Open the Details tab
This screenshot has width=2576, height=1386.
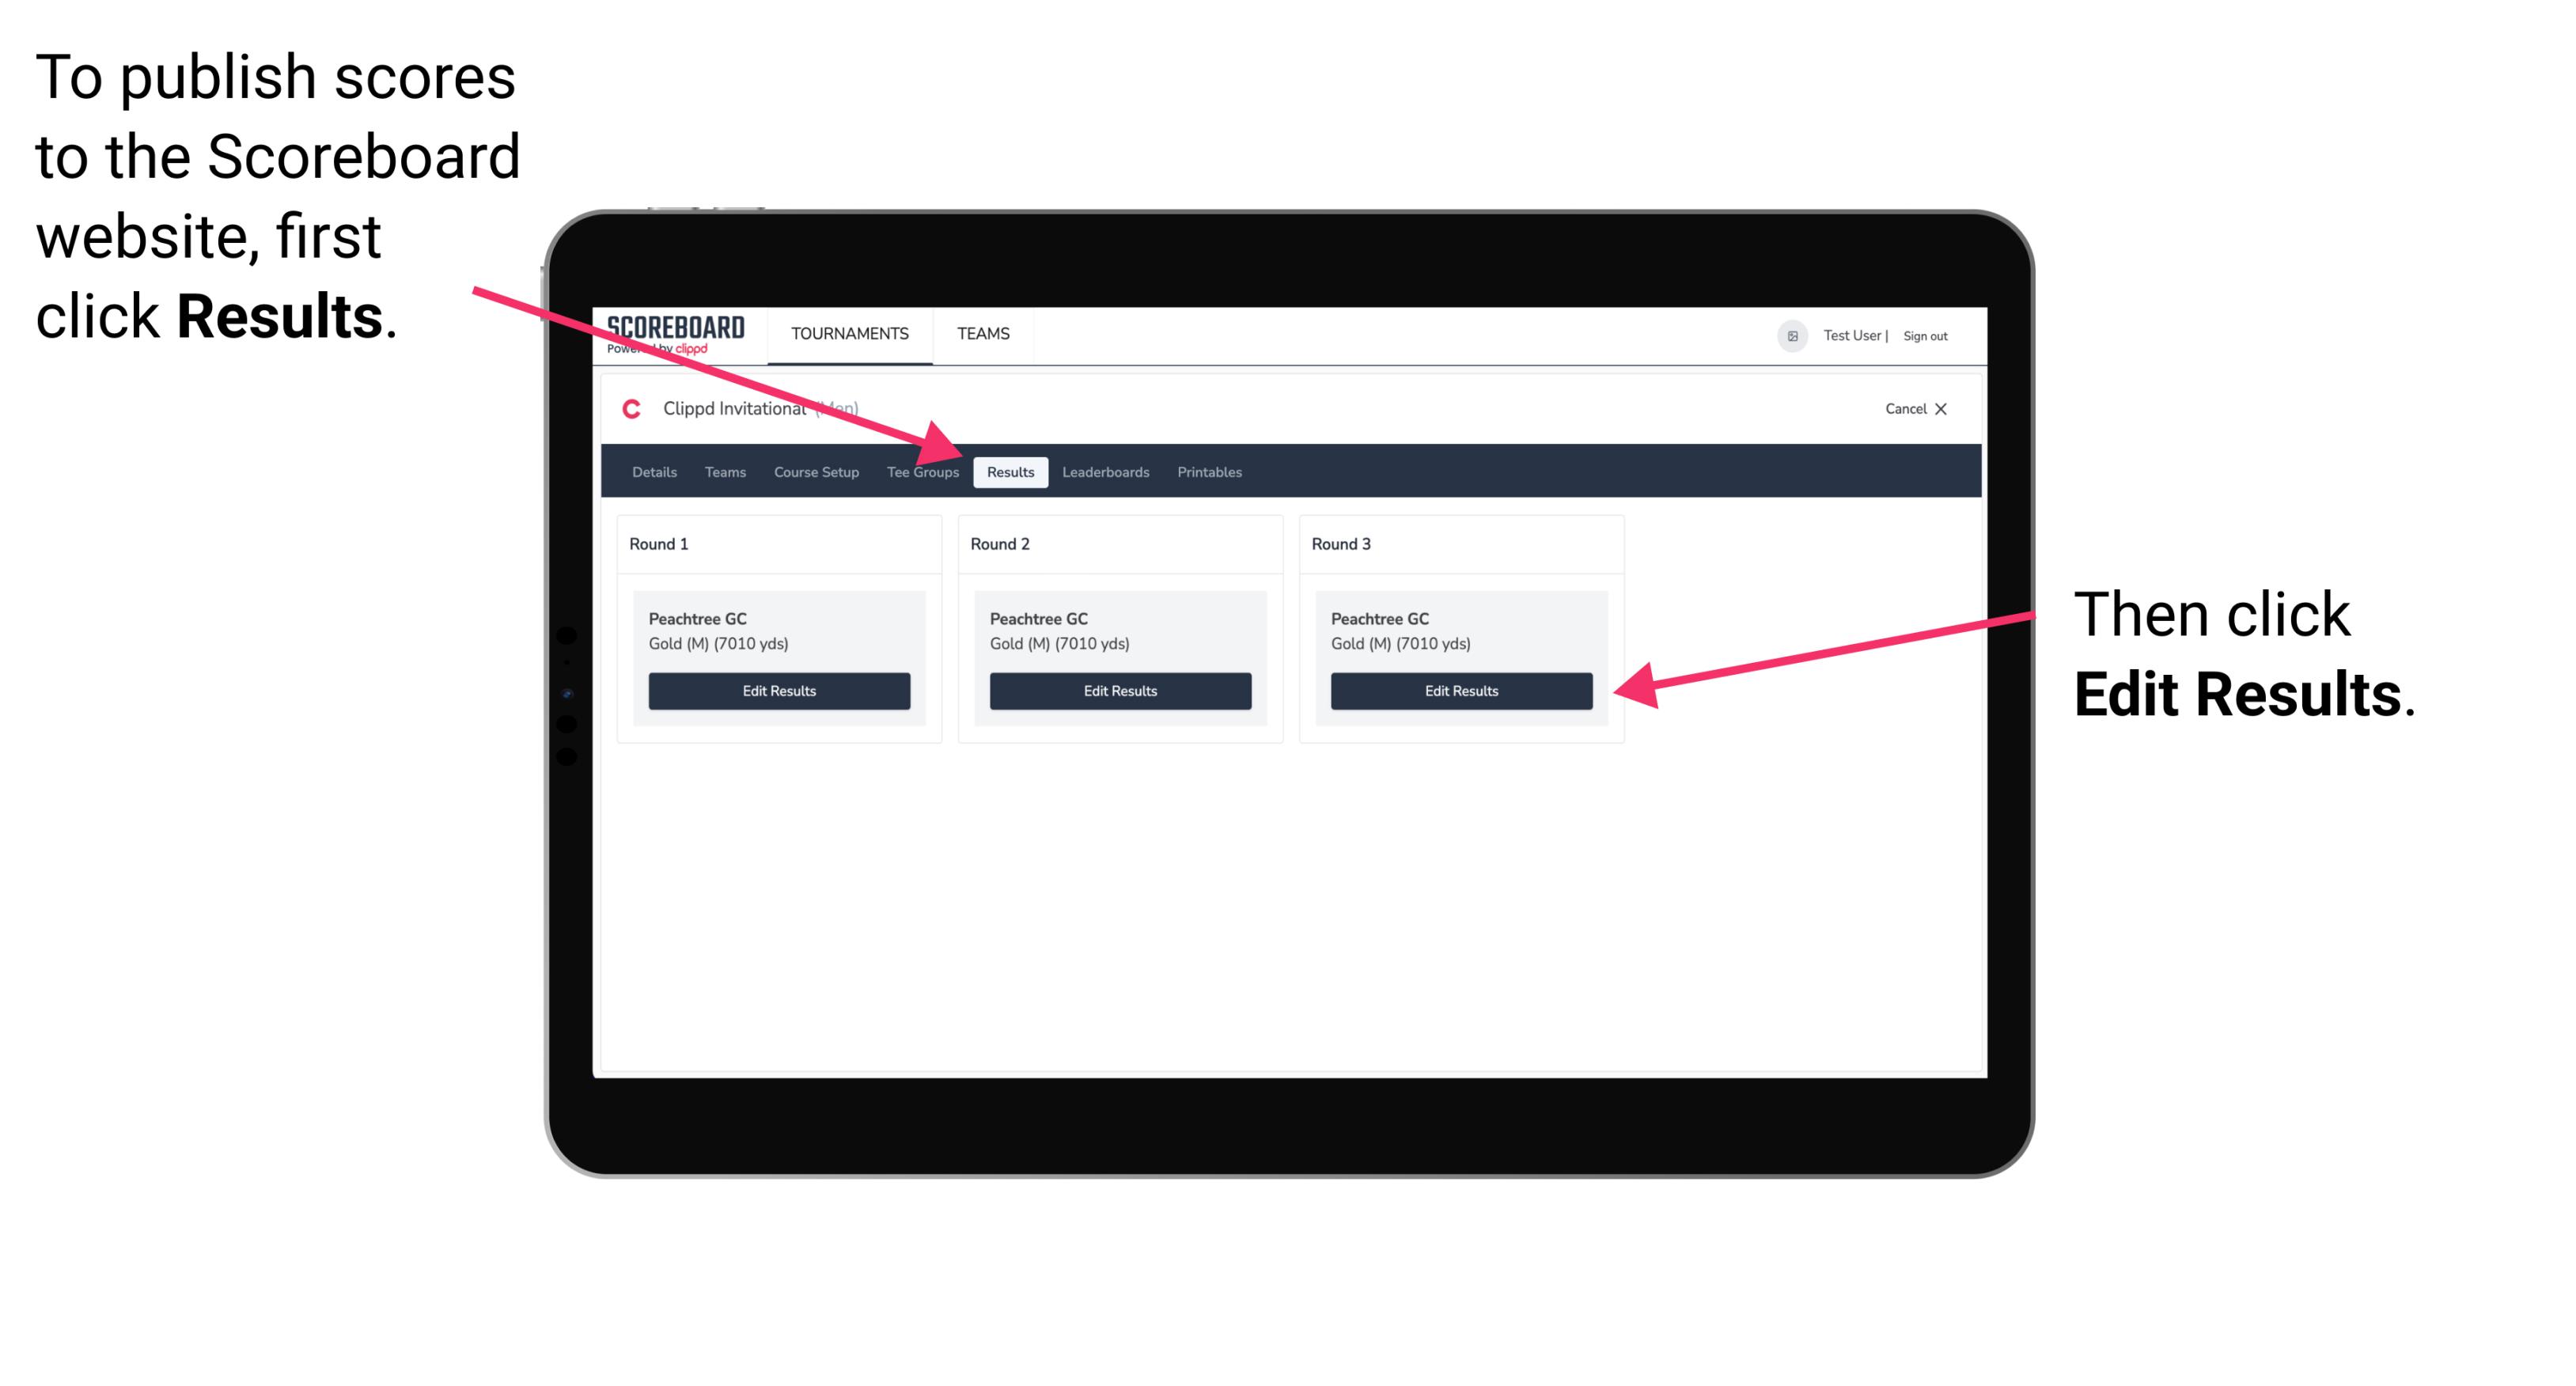(x=652, y=473)
